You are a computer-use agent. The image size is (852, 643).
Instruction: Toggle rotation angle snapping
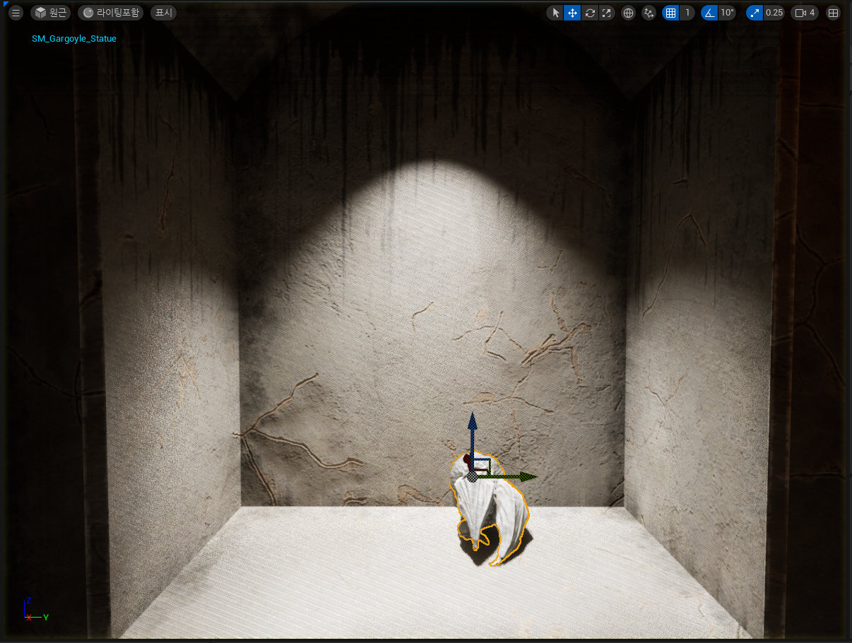pos(709,13)
